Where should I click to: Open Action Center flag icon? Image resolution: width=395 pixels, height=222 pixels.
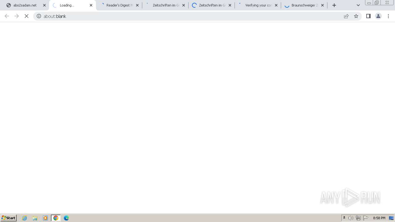click(366, 218)
